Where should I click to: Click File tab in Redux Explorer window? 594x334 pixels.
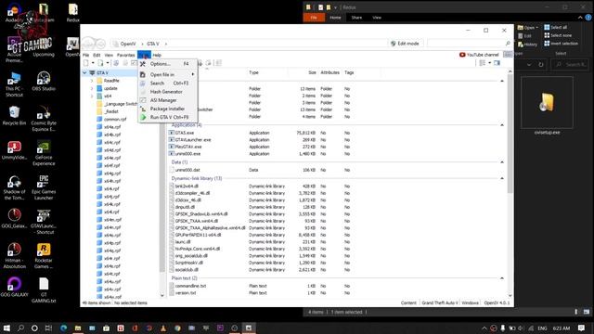coord(314,18)
